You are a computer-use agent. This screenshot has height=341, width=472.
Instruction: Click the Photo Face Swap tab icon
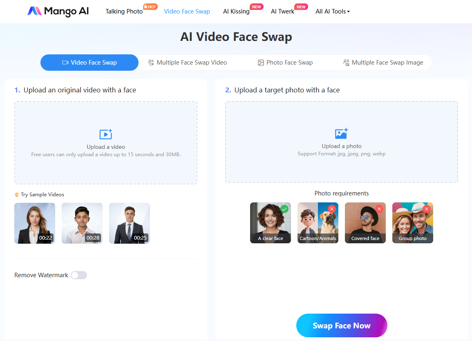click(261, 63)
